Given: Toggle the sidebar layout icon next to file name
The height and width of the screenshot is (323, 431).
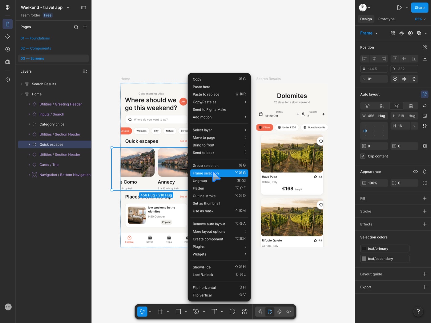Looking at the screenshot, I should coord(84,7).
